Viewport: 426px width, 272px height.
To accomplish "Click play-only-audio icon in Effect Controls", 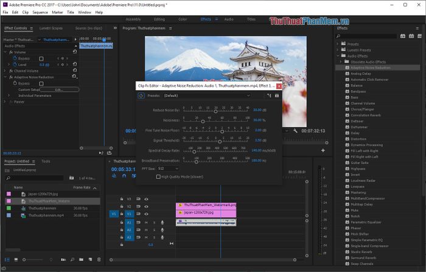I will pos(101,153).
